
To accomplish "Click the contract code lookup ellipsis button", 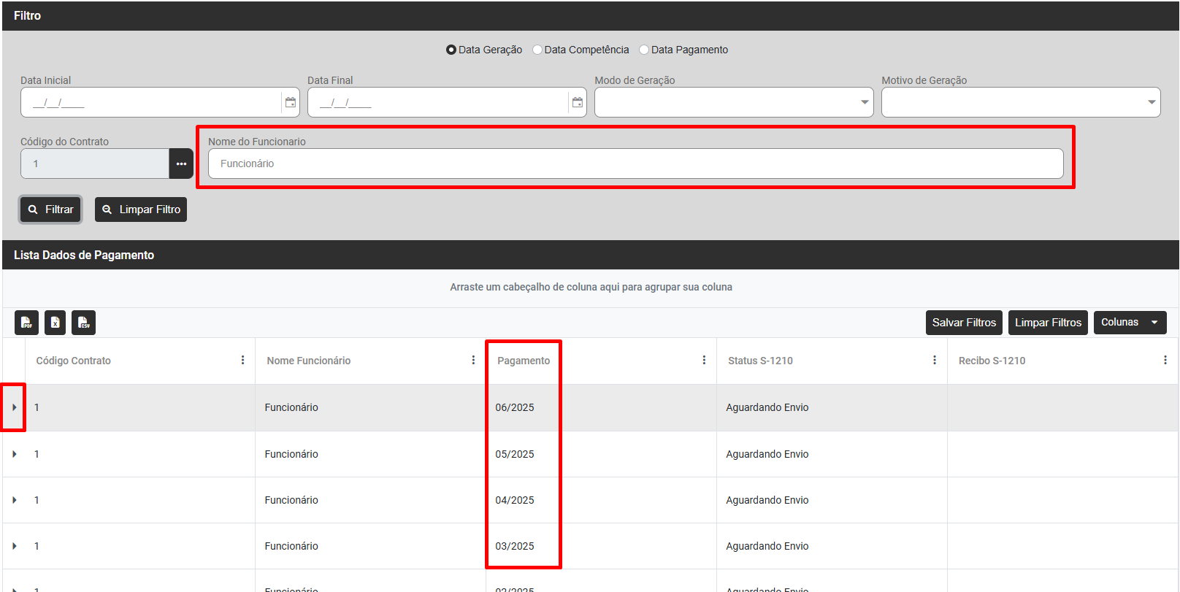I will pos(181,164).
